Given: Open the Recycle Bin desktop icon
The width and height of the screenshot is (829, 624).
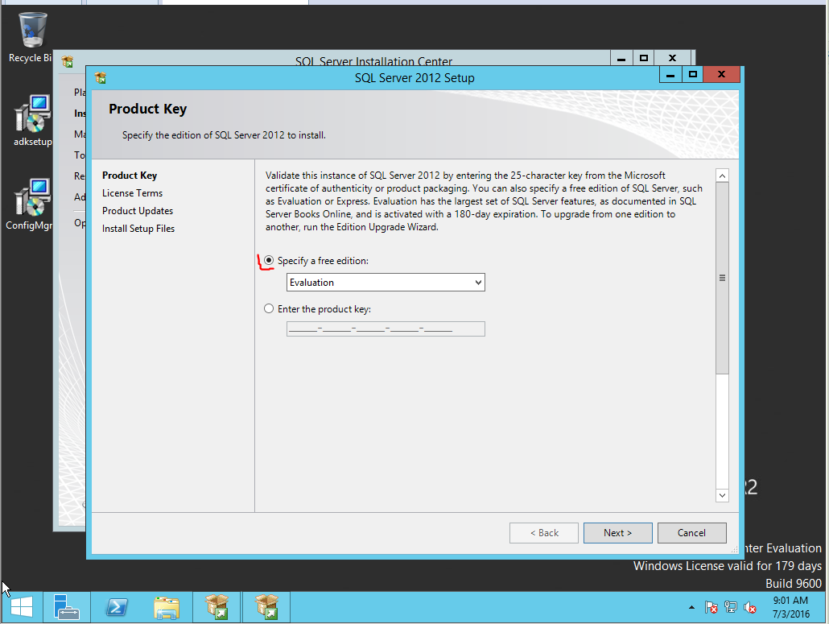Looking at the screenshot, I should (x=31, y=37).
